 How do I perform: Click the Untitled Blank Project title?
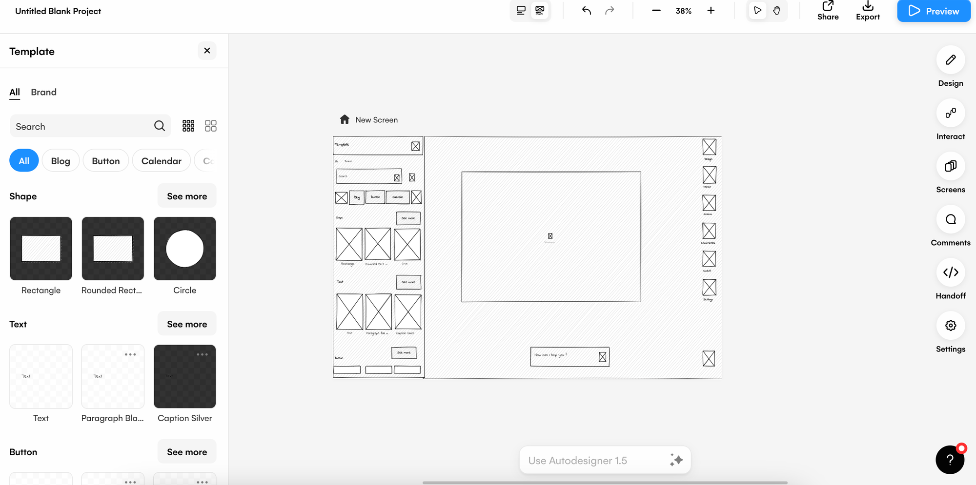click(x=58, y=11)
